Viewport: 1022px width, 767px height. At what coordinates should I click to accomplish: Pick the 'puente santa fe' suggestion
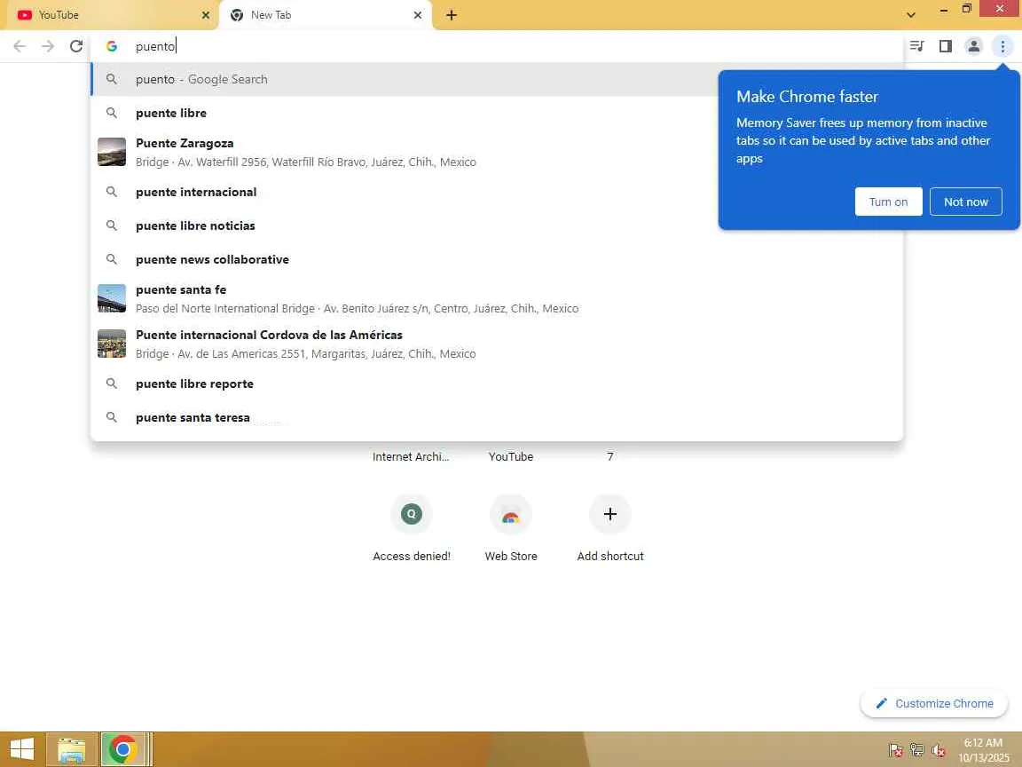497,298
